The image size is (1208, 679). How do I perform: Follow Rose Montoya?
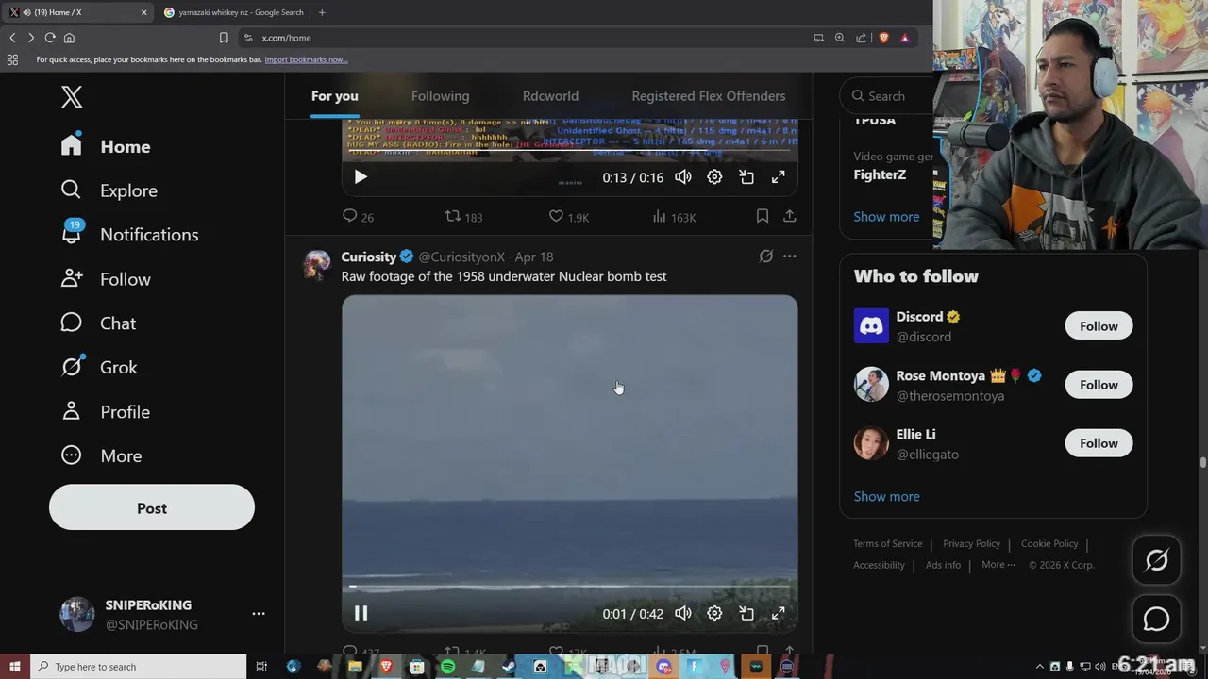(x=1099, y=385)
